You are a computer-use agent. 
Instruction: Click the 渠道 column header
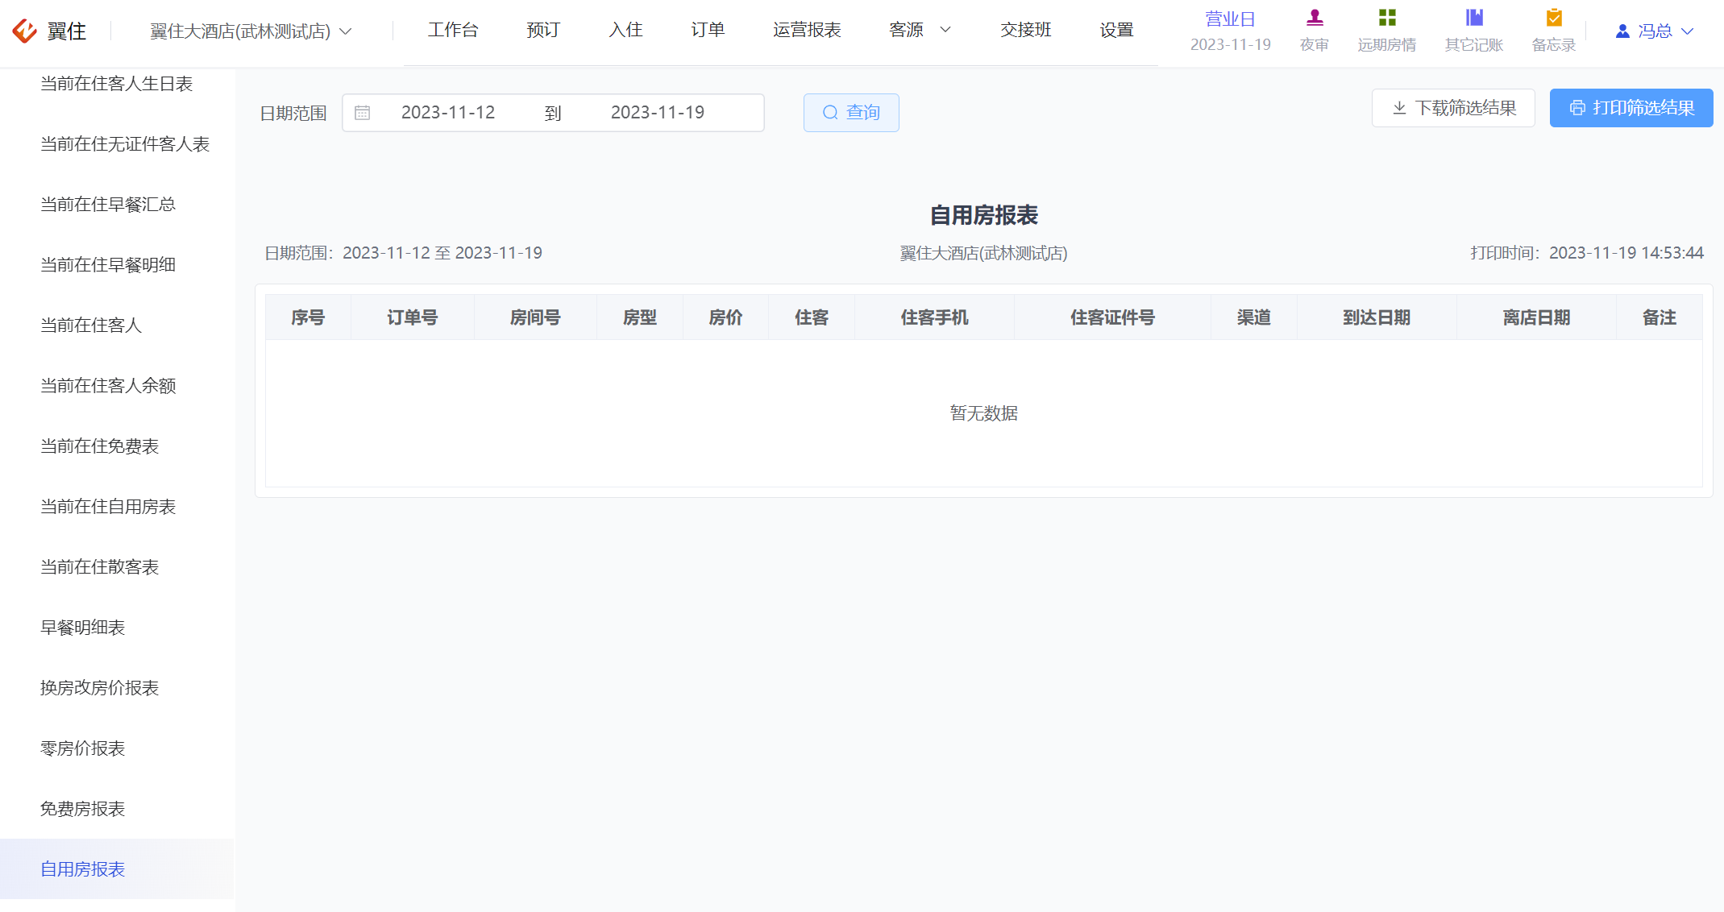[1254, 317]
